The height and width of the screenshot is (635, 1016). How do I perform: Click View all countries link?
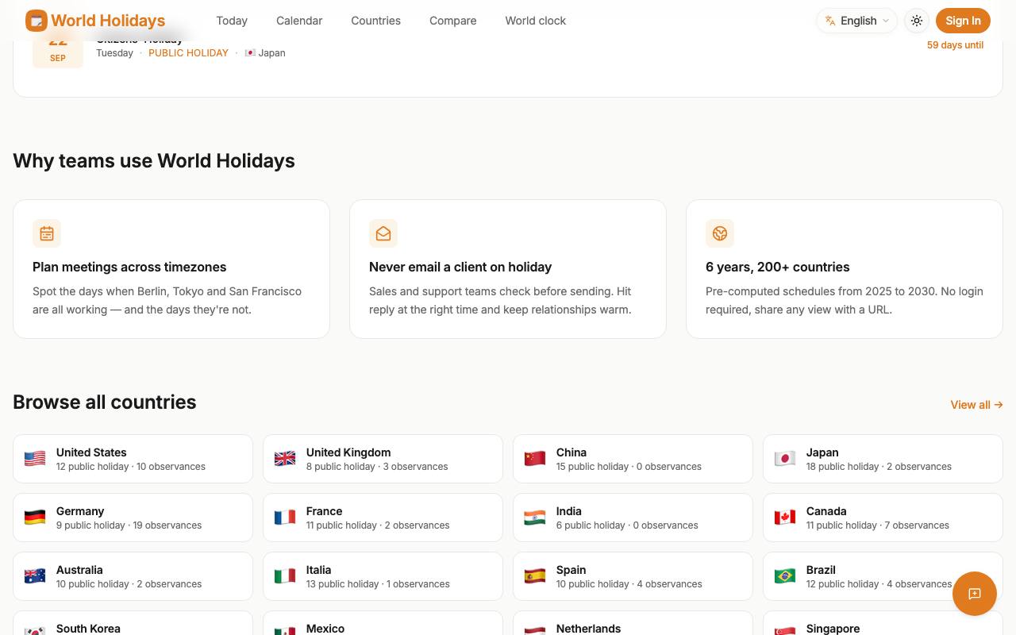pyautogui.click(x=976, y=405)
